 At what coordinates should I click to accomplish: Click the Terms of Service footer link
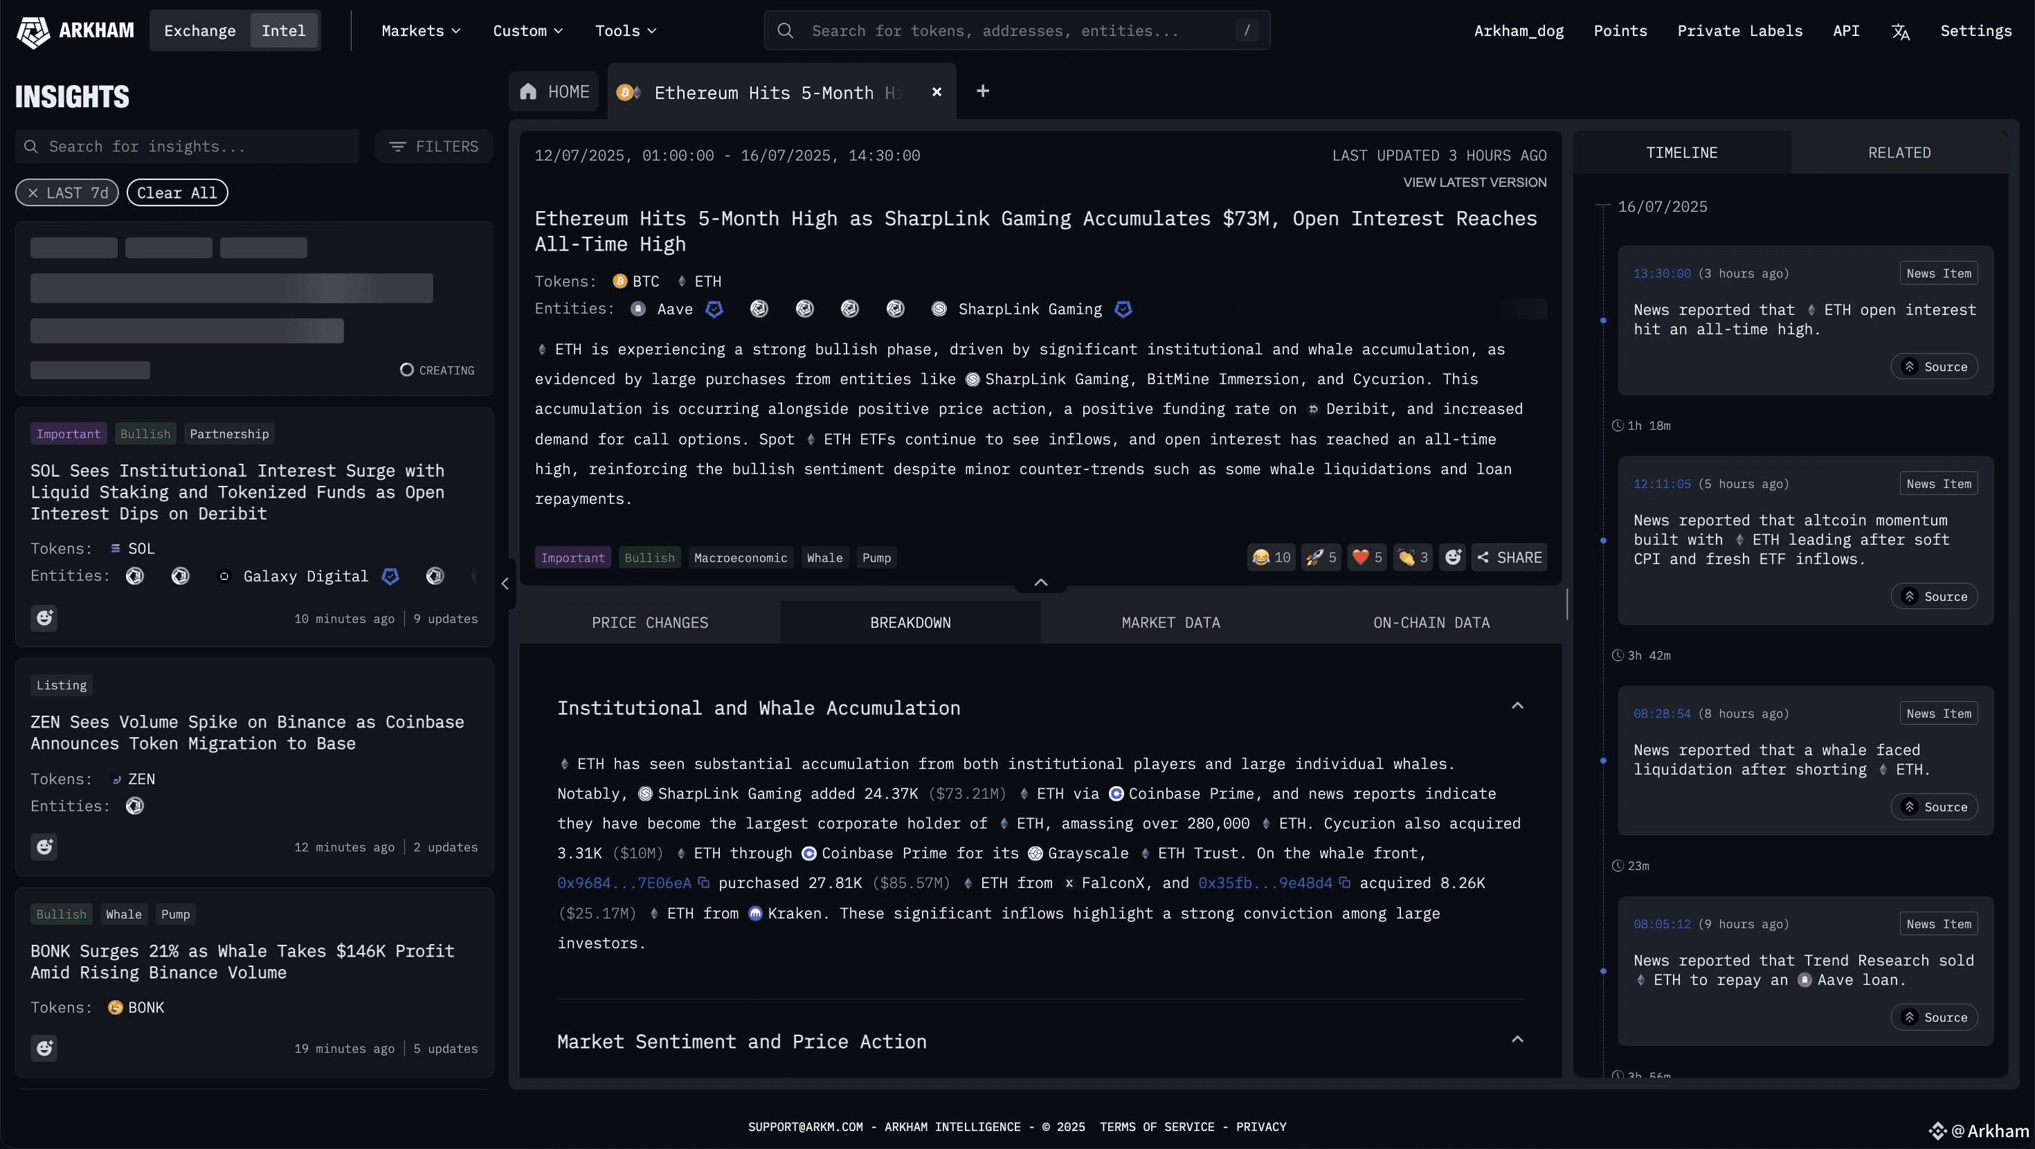coord(1157,1127)
